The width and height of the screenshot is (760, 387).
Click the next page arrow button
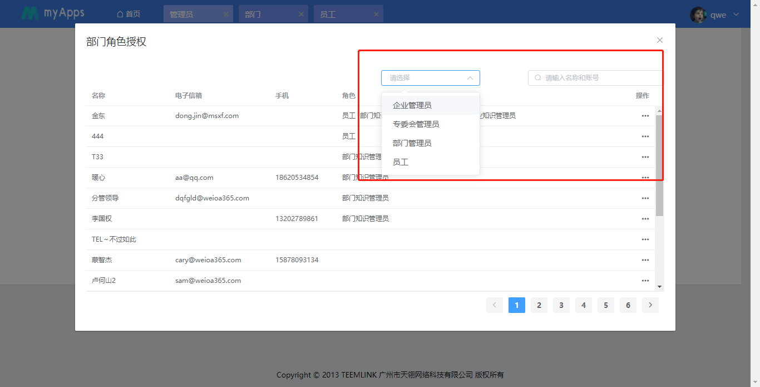(650, 305)
